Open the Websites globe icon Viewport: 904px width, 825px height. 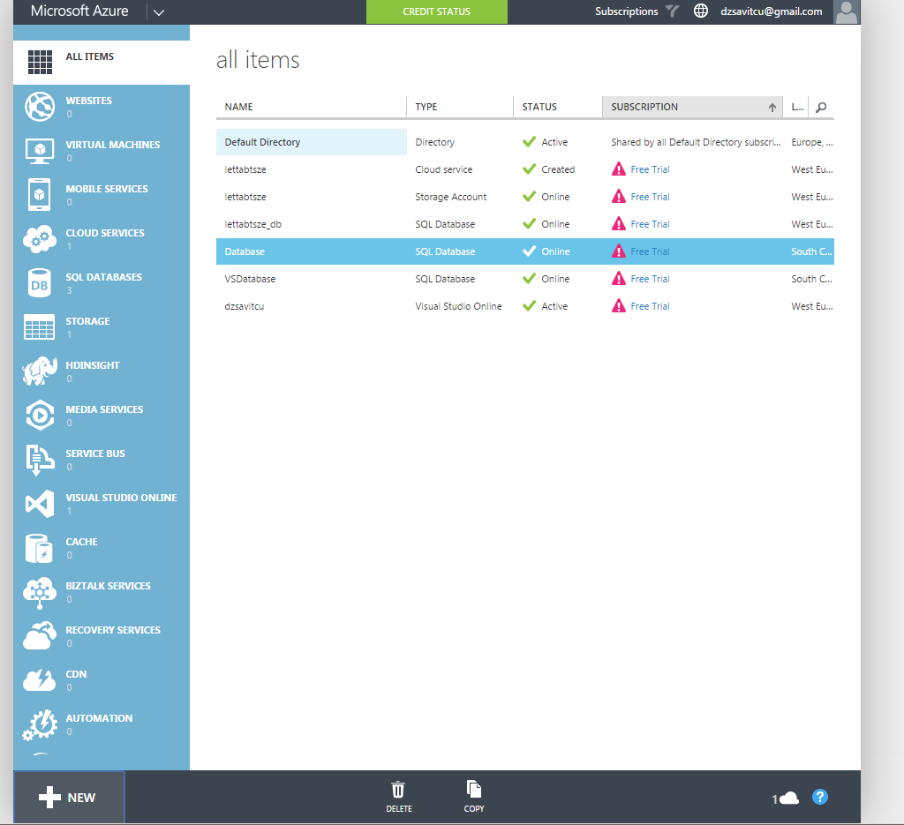tap(40, 107)
